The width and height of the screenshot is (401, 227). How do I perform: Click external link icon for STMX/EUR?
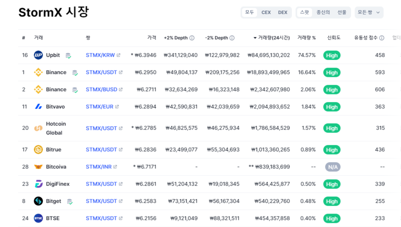pos(117,107)
